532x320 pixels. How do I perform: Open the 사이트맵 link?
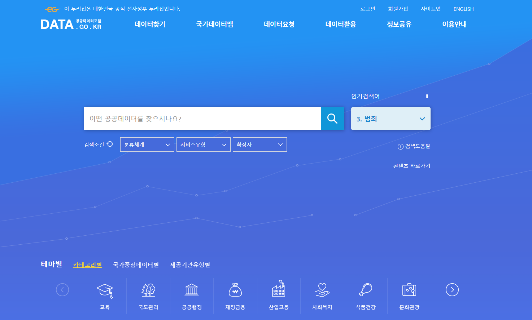431,9
